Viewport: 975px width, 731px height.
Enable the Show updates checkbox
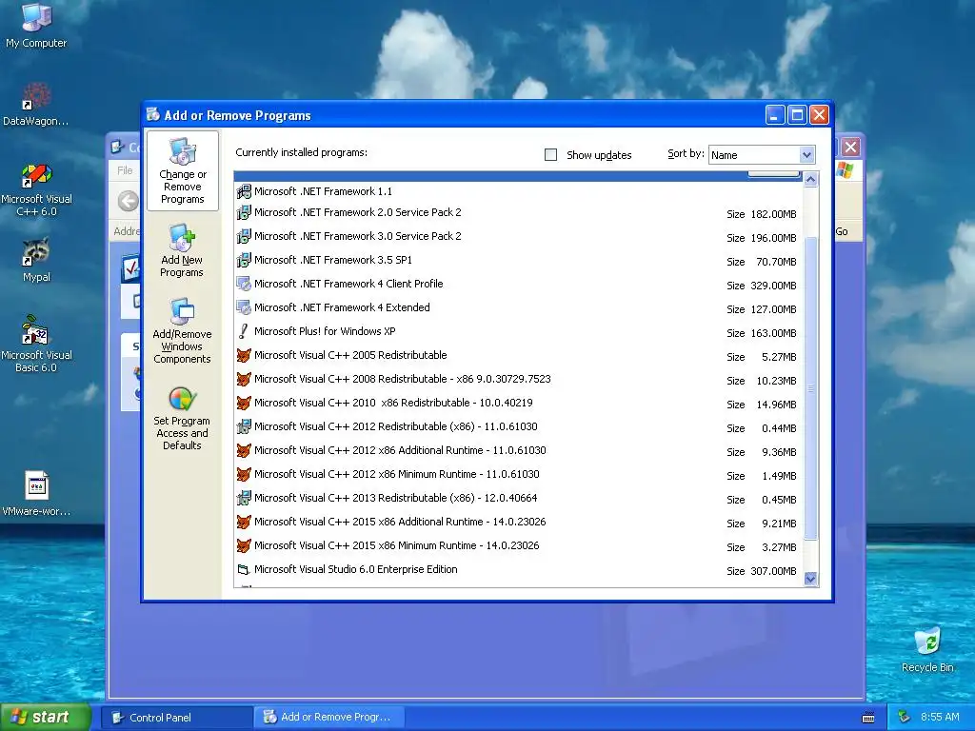pyautogui.click(x=551, y=155)
